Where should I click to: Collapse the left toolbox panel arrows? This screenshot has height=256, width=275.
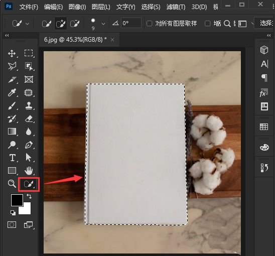[x=7, y=36]
